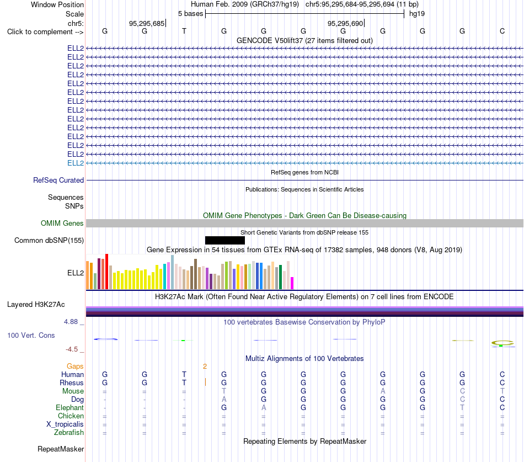Image resolution: width=524 pixels, height=462 pixels.
Task: Click the Multiz Alignments of 100 Vertebrates title
Action: 304,358
